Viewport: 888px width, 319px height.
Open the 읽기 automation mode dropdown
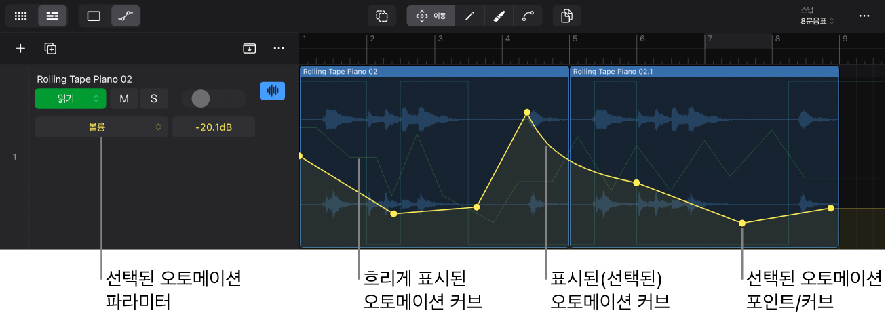70,98
